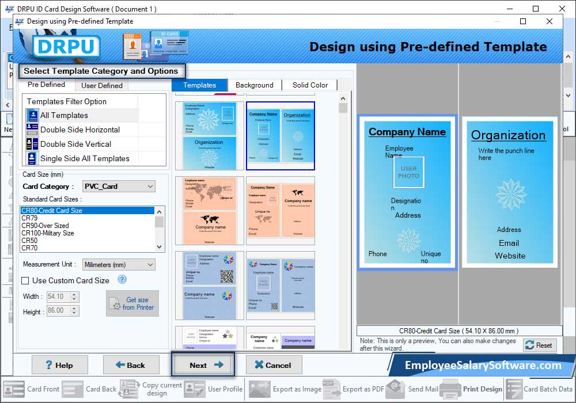Click the Print Design icon
This screenshot has width=576, height=403.
[450, 389]
